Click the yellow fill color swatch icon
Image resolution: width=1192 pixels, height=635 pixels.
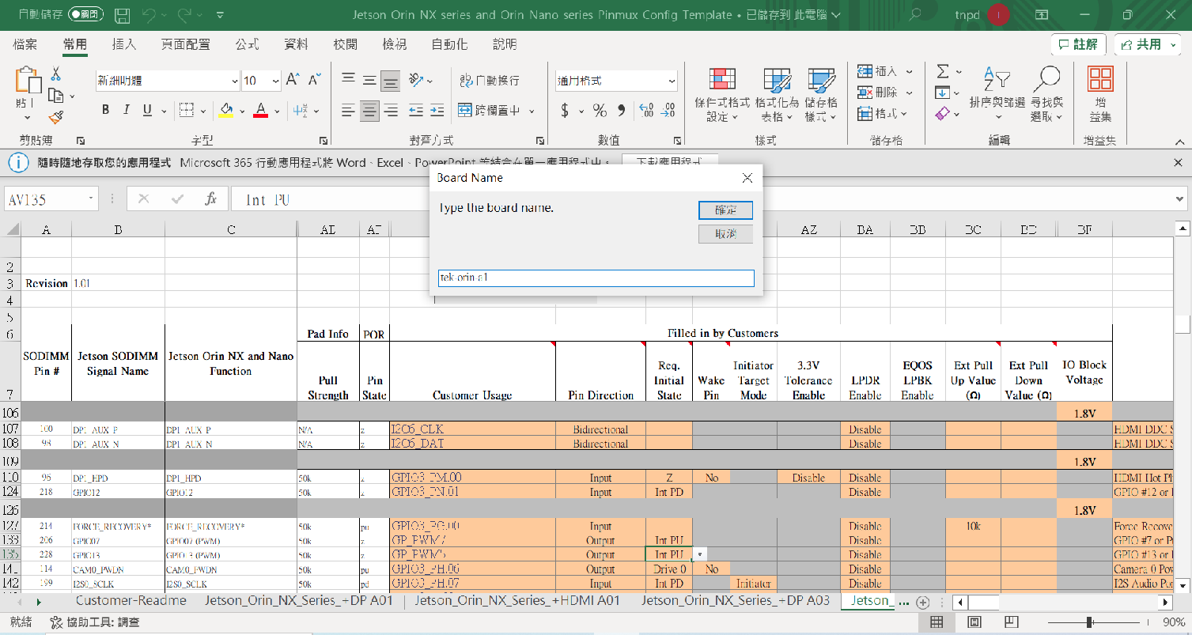click(x=225, y=111)
